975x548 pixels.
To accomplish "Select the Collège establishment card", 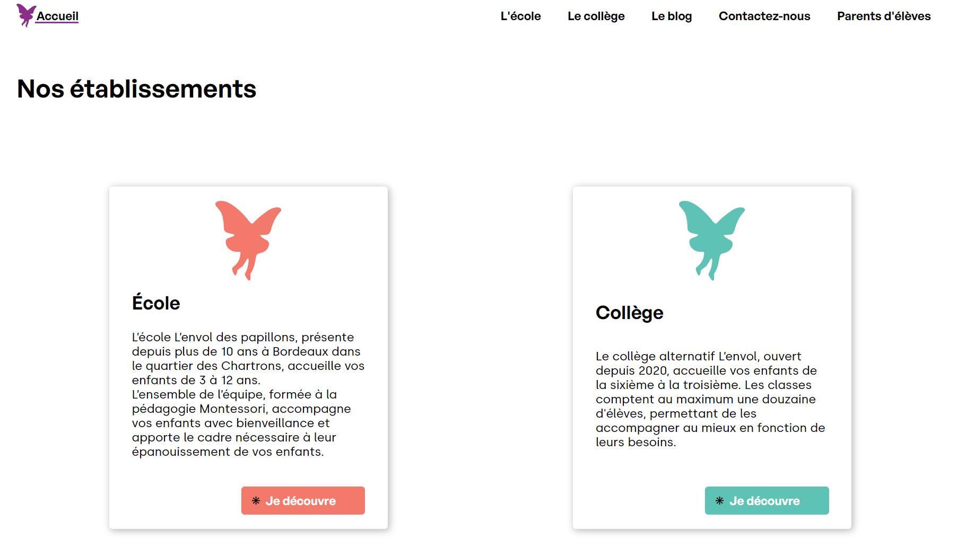I will (712, 358).
